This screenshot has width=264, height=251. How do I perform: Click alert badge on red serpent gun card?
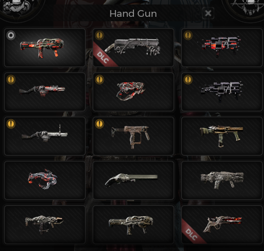click(x=99, y=80)
